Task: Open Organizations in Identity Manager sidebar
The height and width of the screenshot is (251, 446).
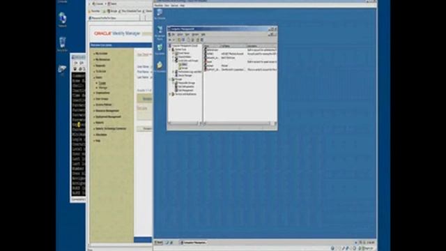Action: (x=102, y=93)
